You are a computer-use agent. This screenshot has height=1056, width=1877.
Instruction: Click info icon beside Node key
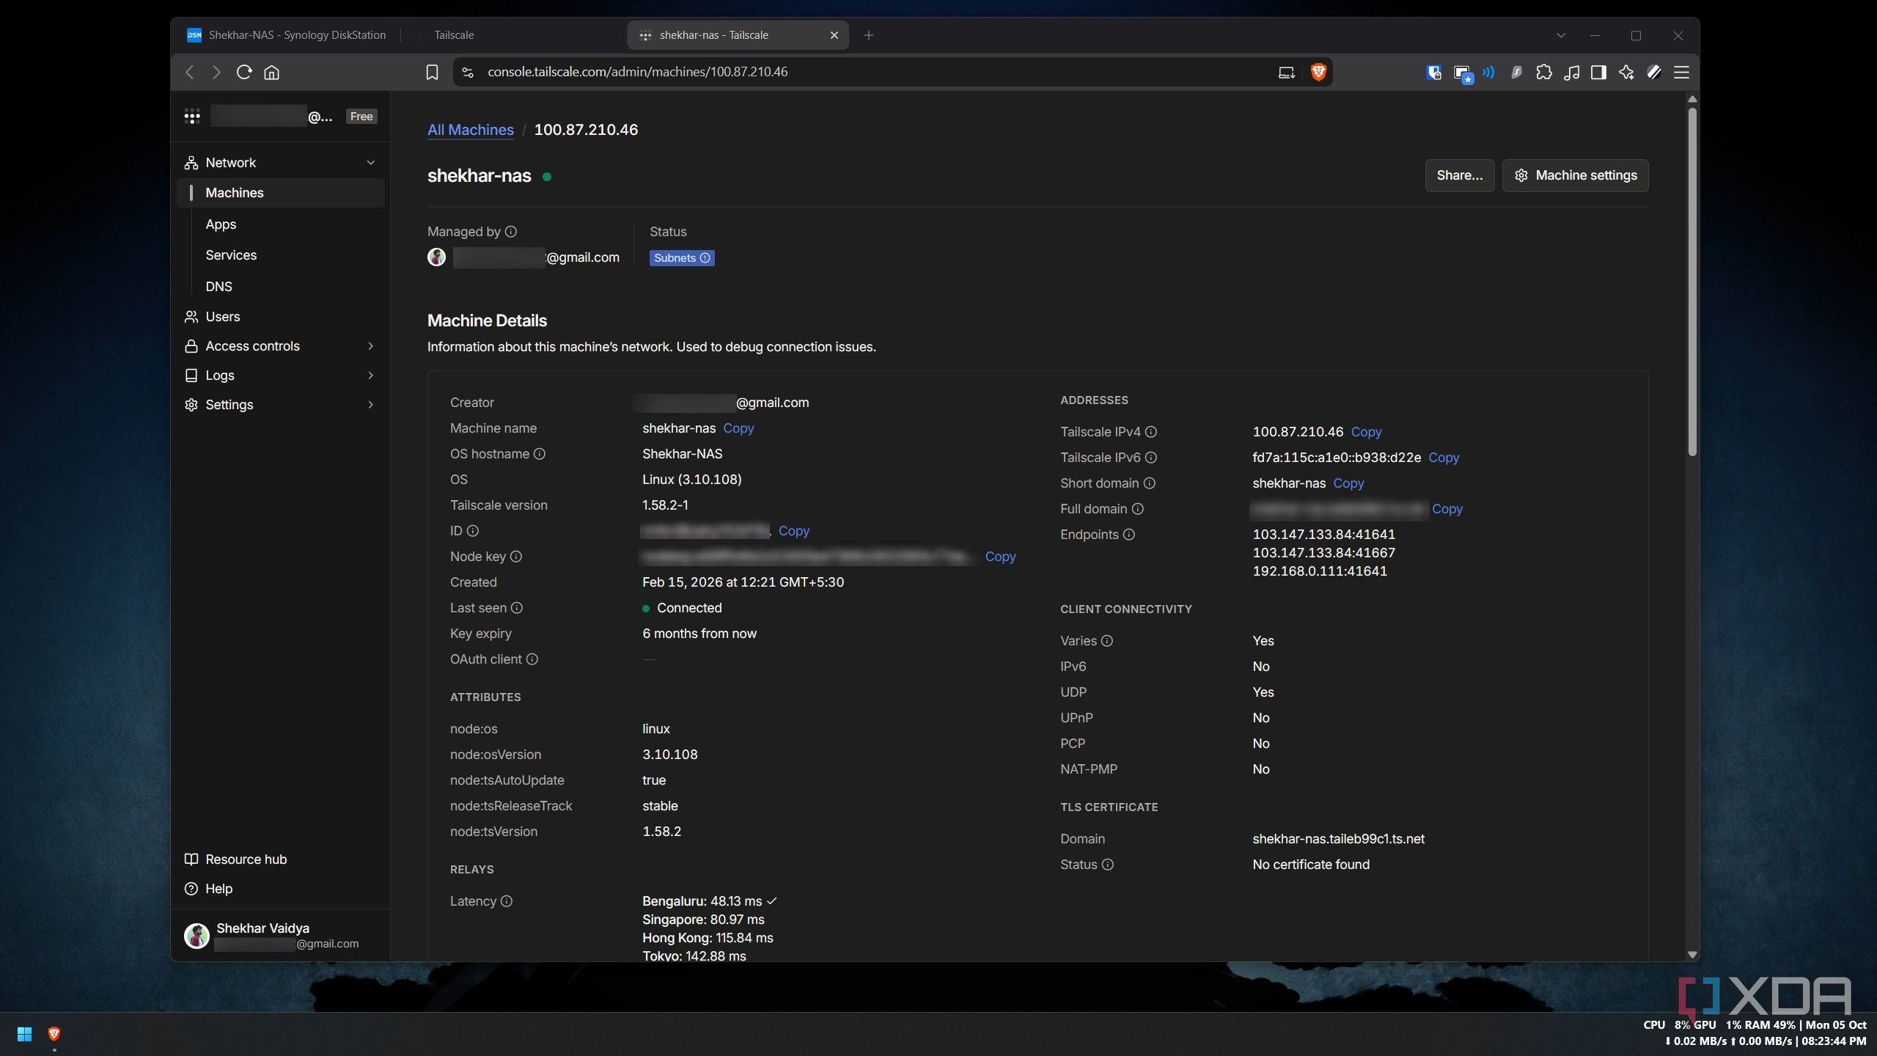516,557
